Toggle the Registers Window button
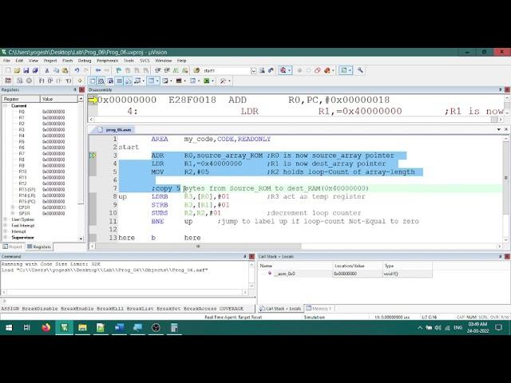This screenshot has height=383, width=511. click(120, 81)
